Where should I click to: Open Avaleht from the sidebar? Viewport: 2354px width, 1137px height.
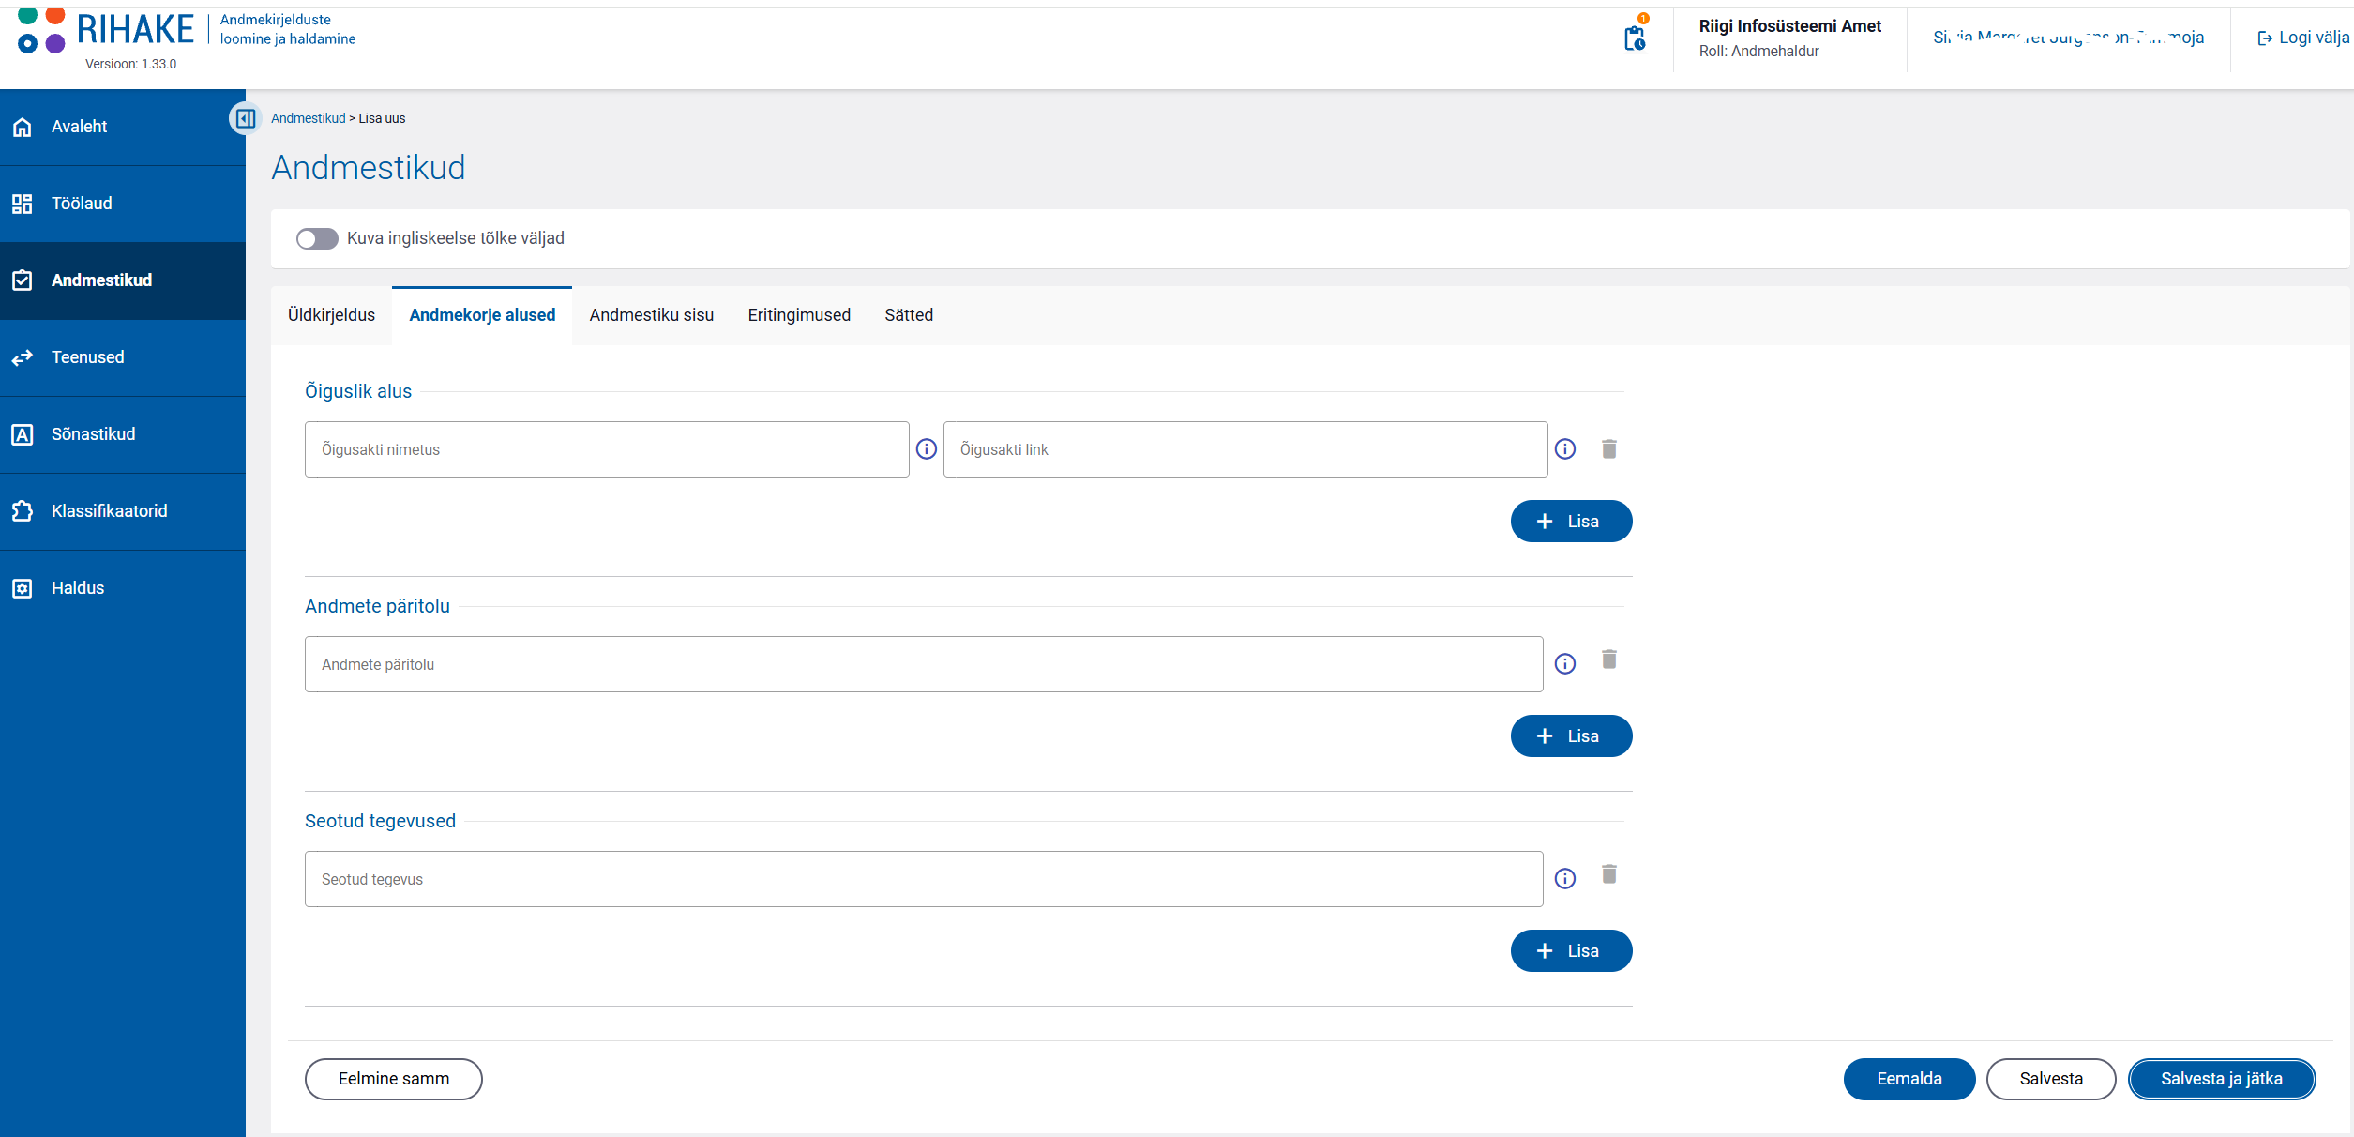[123, 127]
